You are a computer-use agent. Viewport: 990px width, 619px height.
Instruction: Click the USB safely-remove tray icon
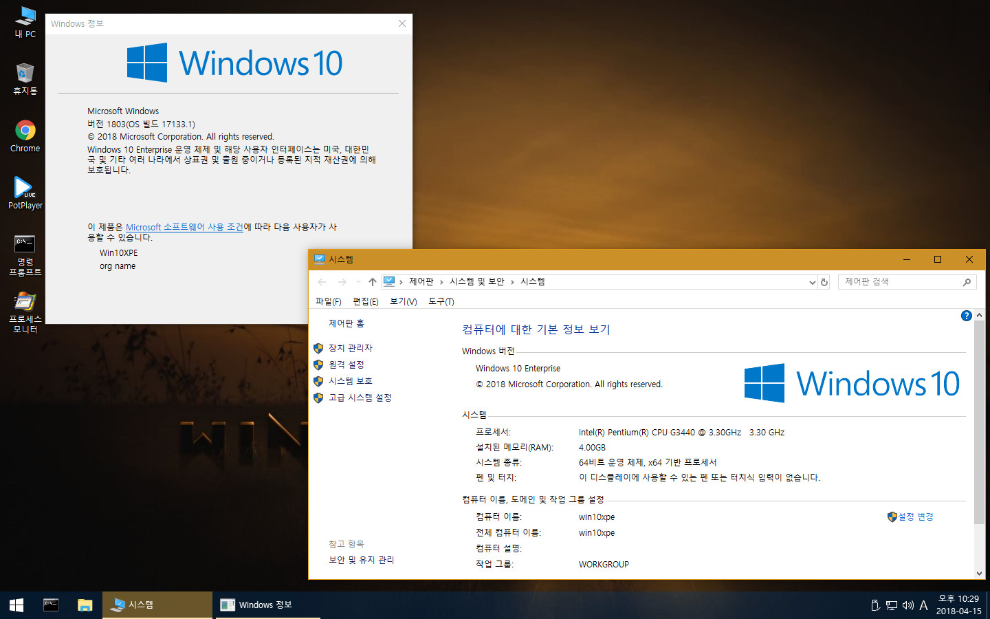[875, 605]
